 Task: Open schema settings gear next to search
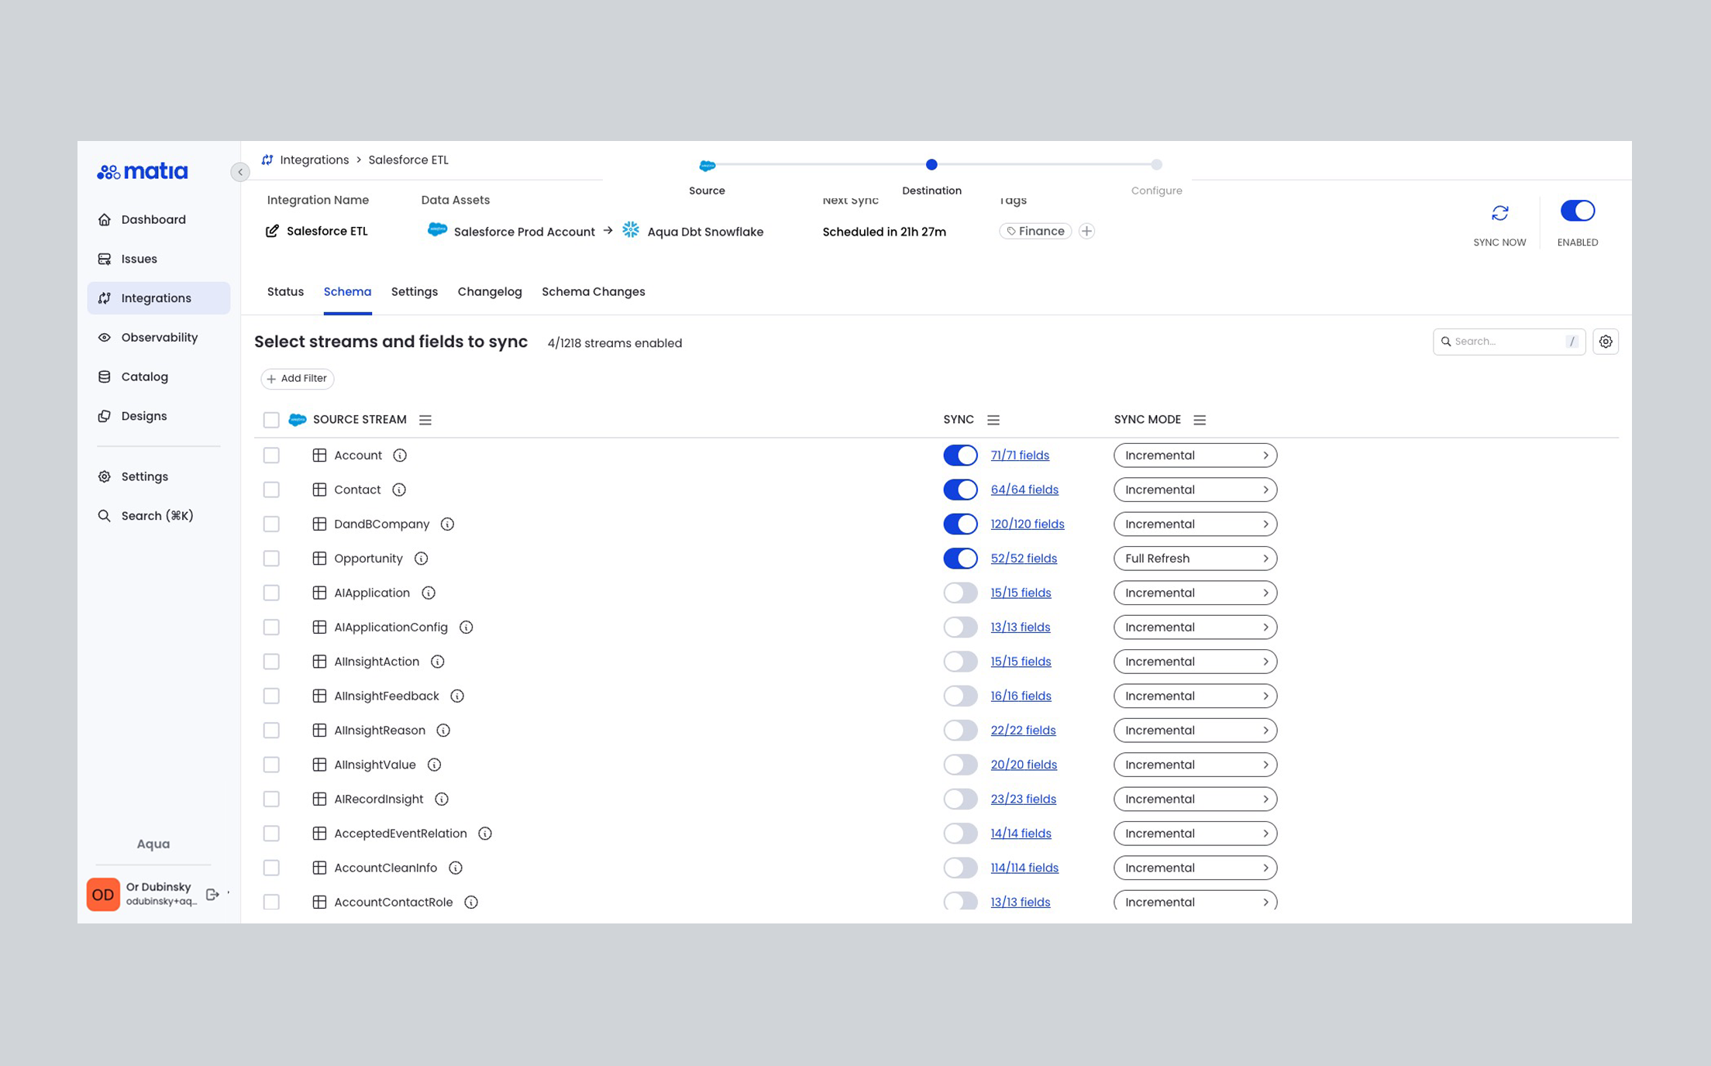pos(1606,341)
